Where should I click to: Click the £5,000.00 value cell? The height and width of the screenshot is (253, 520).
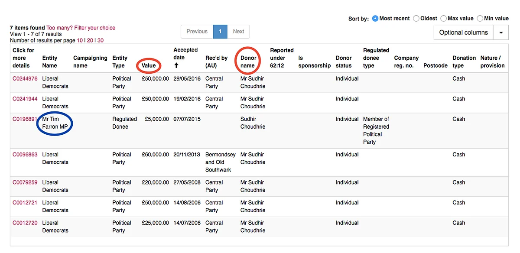[157, 119]
